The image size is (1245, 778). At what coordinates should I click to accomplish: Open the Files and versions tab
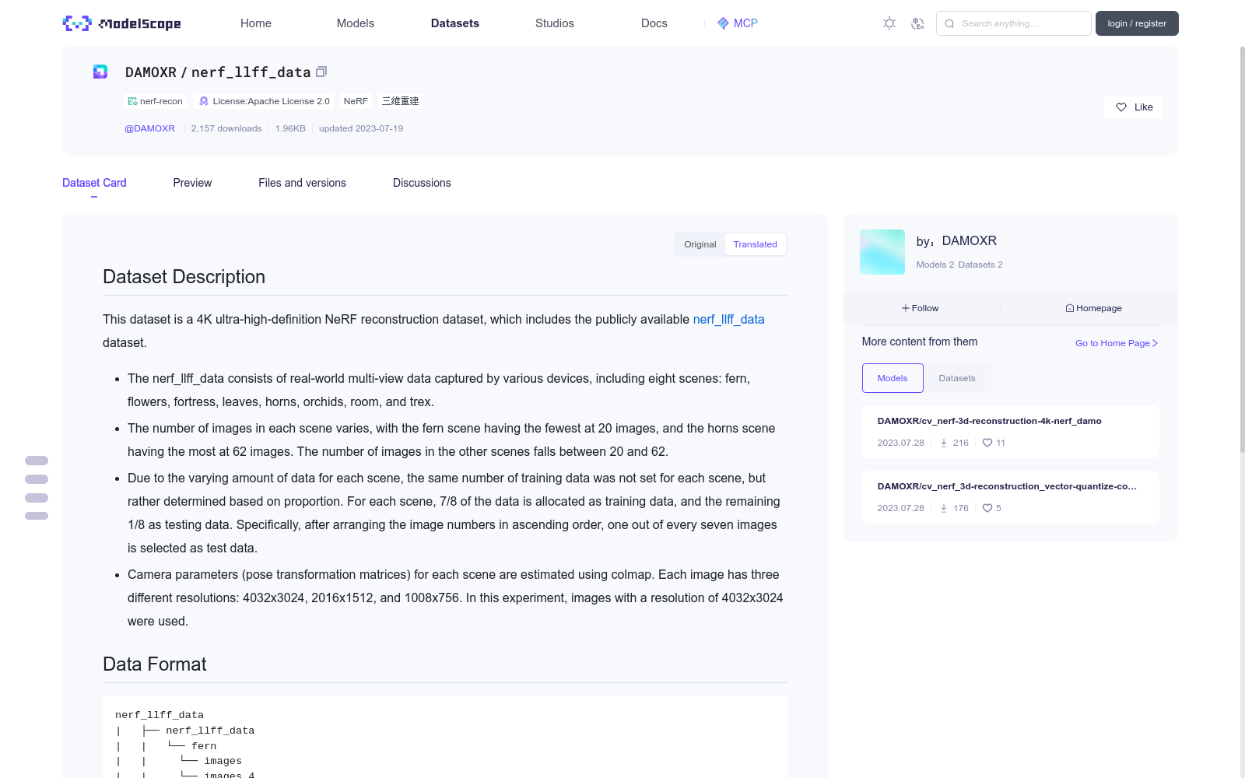point(302,183)
